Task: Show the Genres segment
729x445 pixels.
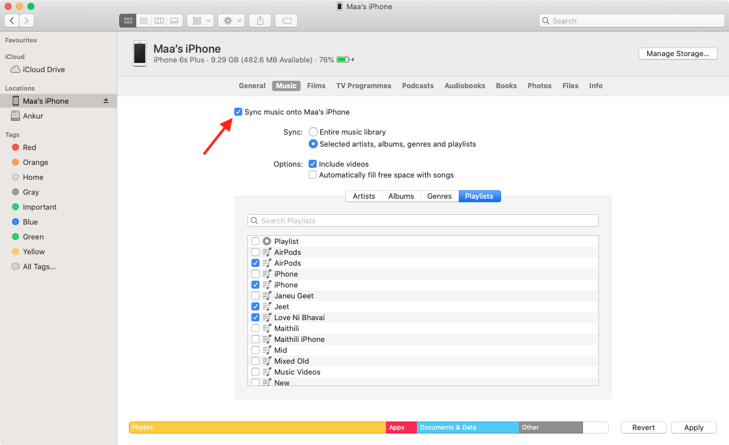Action: click(440, 196)
